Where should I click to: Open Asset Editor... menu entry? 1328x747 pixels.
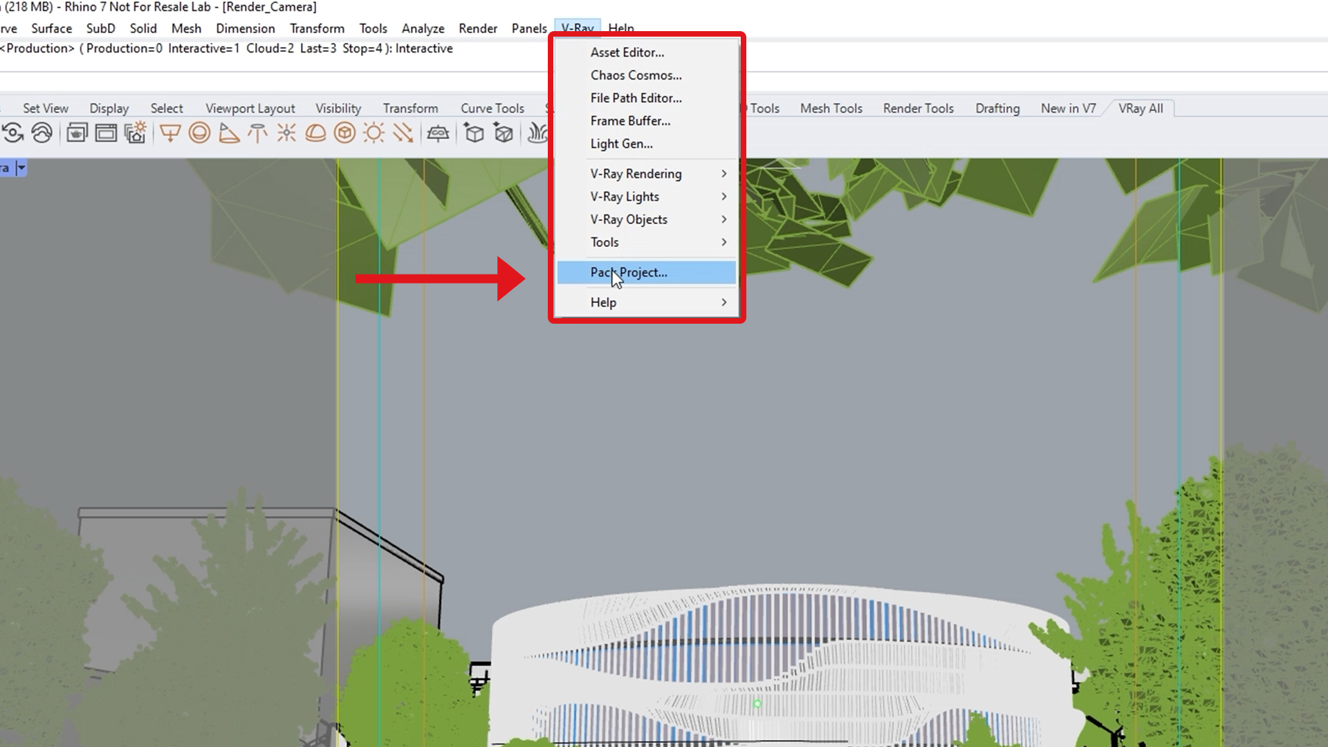pyautogui.click(x=646, y=53)
